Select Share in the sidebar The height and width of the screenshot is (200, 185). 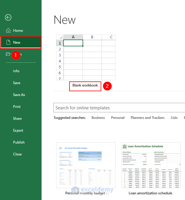pyautogui.click(x=17, y=119)
